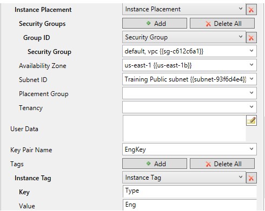Click into the User Data text area

tap(184, 128)
